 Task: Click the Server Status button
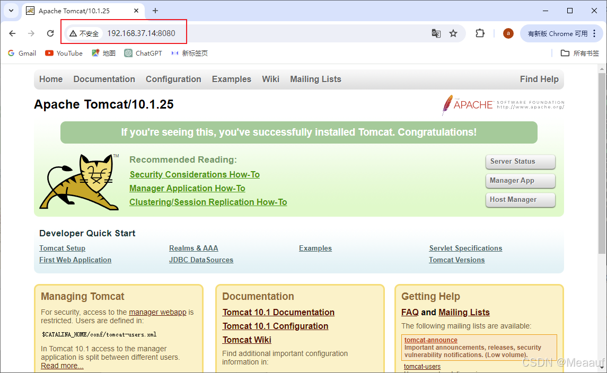(520, 162)
